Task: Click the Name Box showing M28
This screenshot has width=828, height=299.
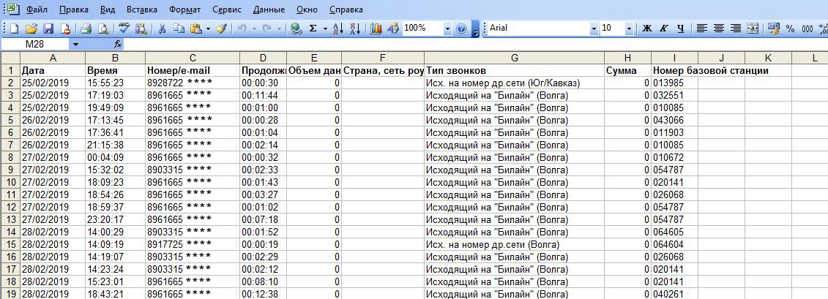Action: coord(35,45)
